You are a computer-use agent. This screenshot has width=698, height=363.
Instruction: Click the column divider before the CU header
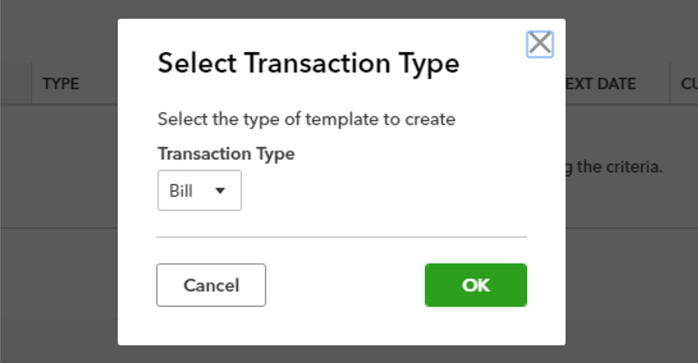pos(669,84)
